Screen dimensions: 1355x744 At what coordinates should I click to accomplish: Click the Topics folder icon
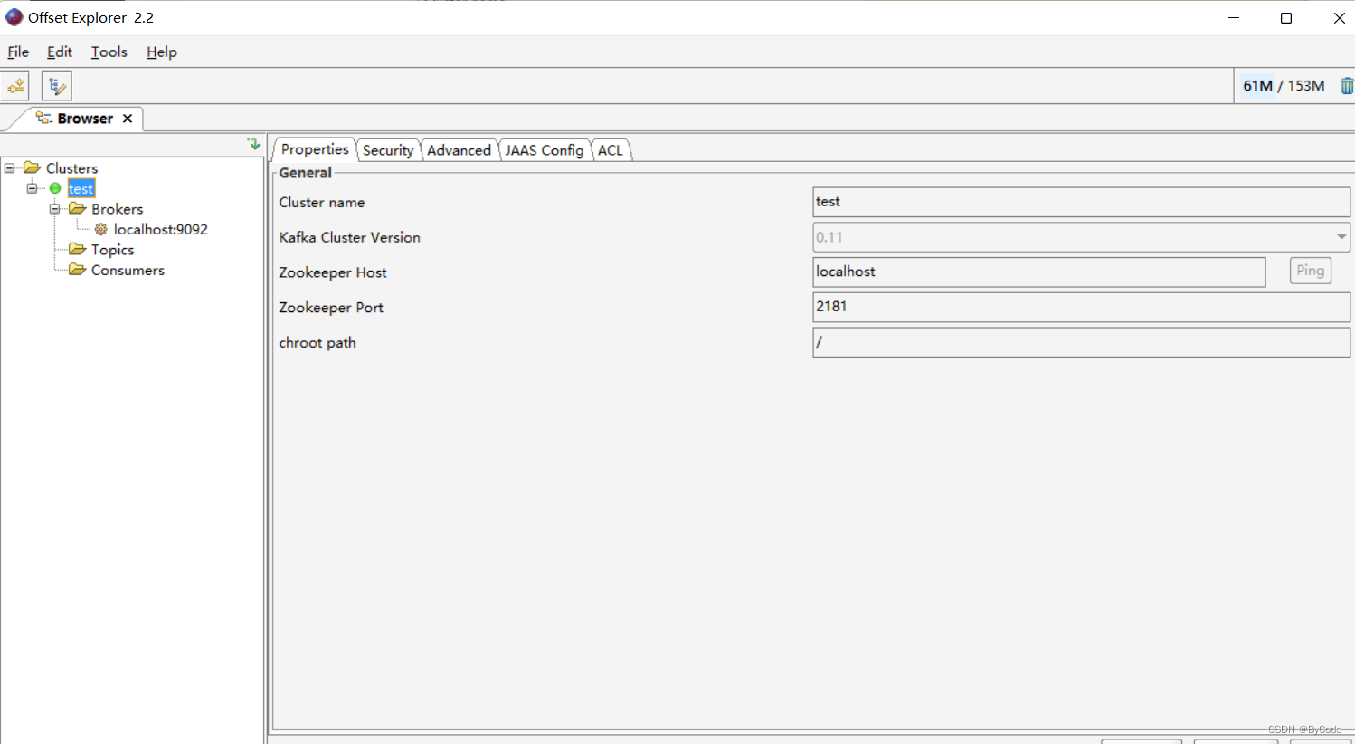pyautogui.click(x=78, y=249)
